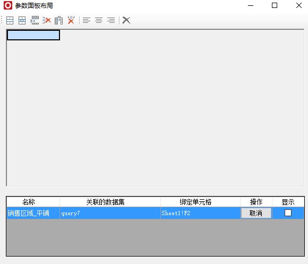Viewport: 308px width, 264px height.
Task: Click the delete column icon
Action: click(x=71, y=20)
